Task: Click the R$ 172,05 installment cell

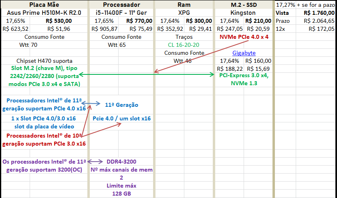Action: [315, 29]
